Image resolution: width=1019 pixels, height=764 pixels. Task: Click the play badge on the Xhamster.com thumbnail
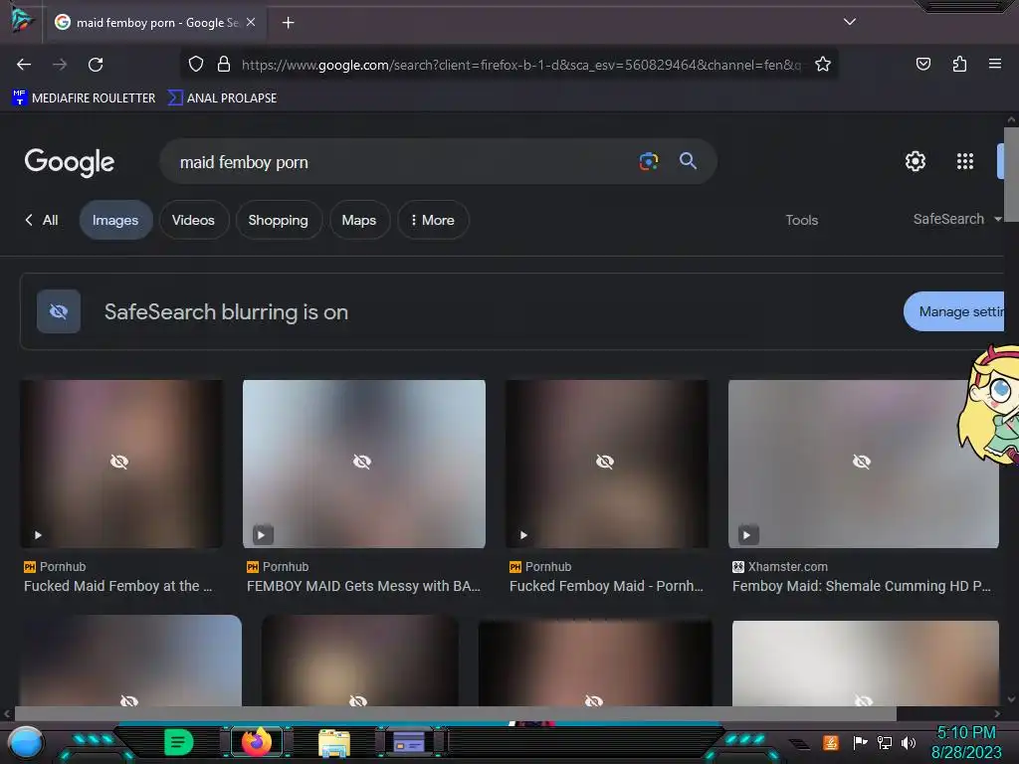[x=746, y=535]
